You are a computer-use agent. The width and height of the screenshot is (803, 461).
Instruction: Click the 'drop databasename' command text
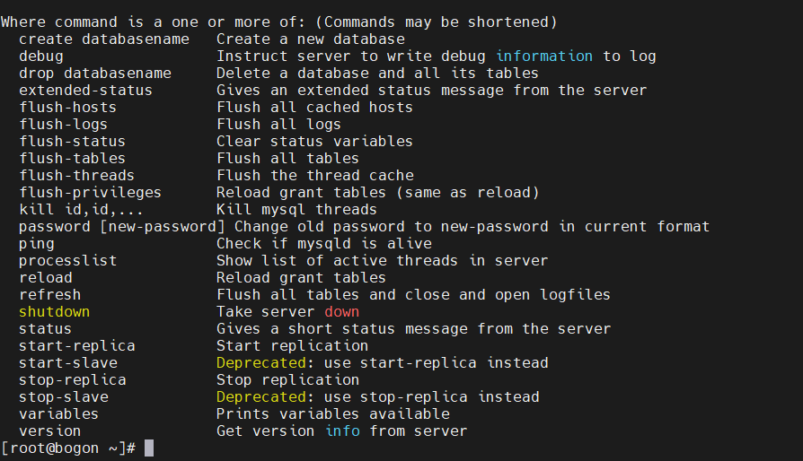(x=94, y=73)
